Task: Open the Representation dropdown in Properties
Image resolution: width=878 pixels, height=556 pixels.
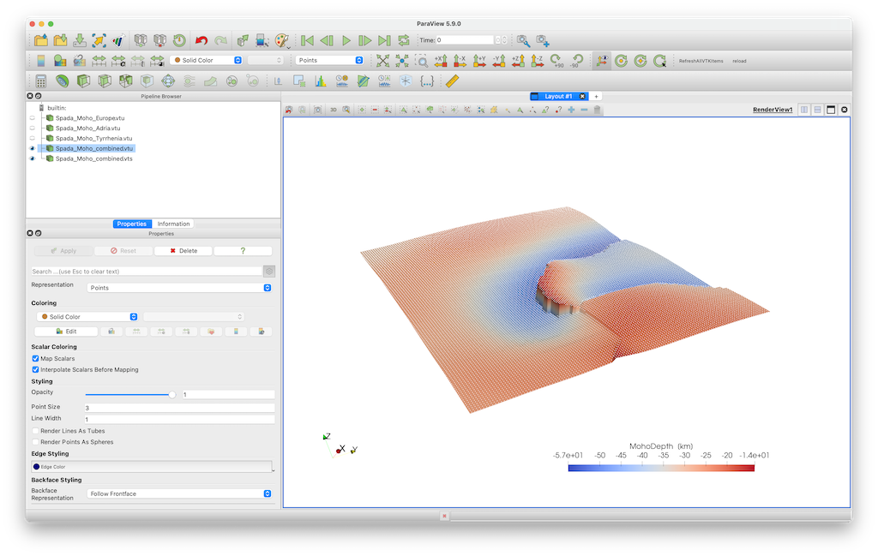Action: point(179,288)
